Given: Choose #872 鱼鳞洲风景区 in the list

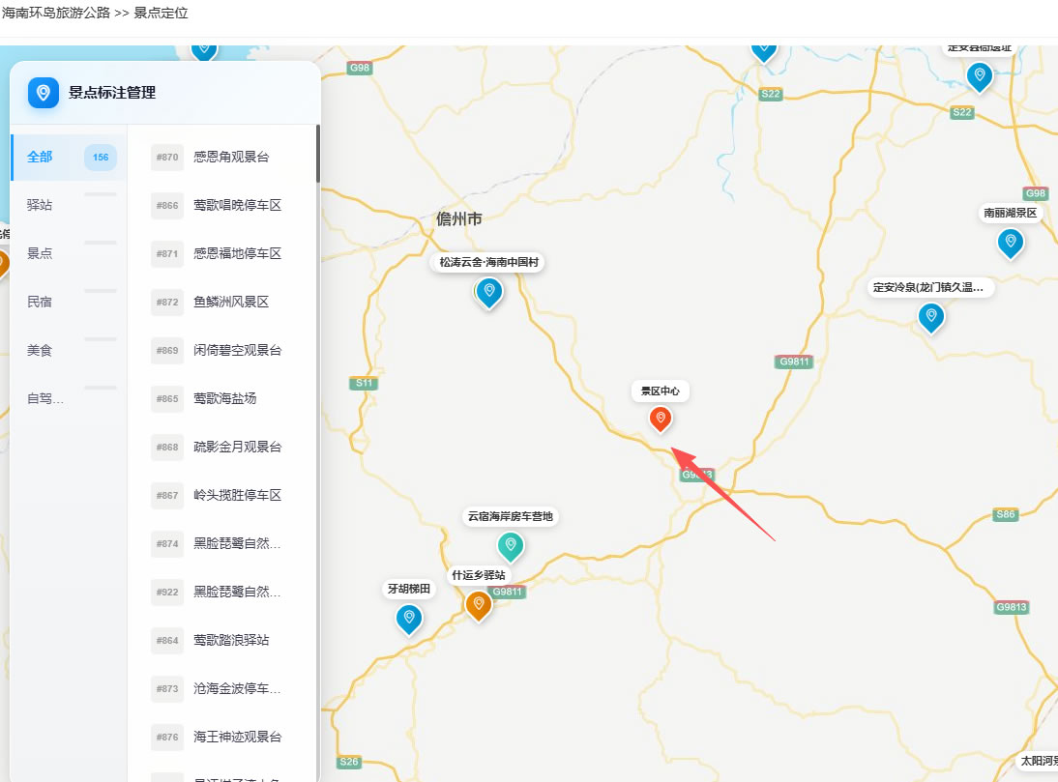Looking at the screenshot, I should coord(222,302).
